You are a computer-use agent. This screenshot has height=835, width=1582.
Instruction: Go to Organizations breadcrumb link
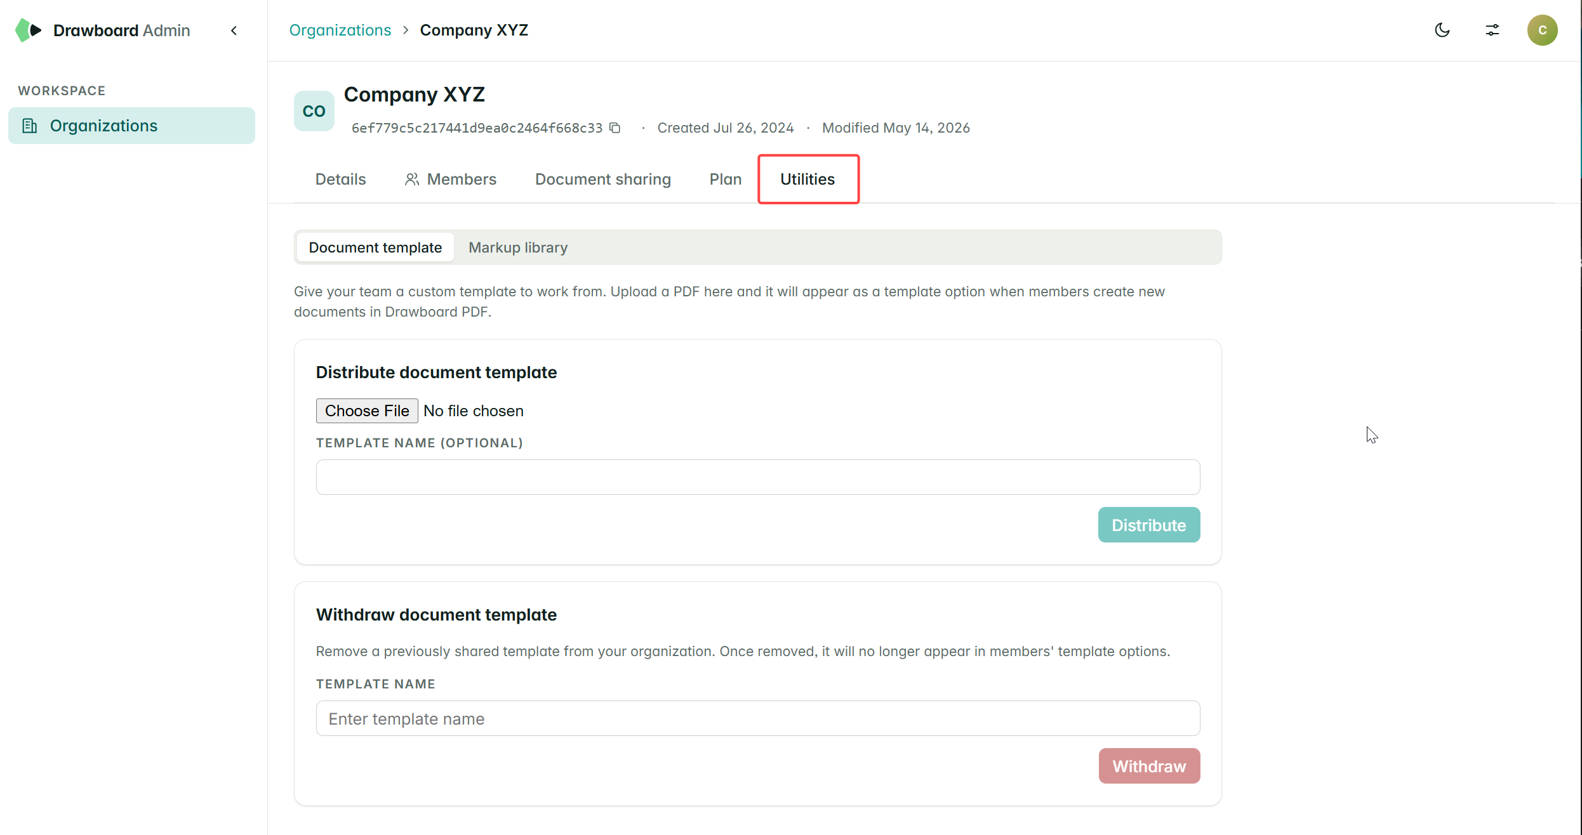[x=340, y=30]
